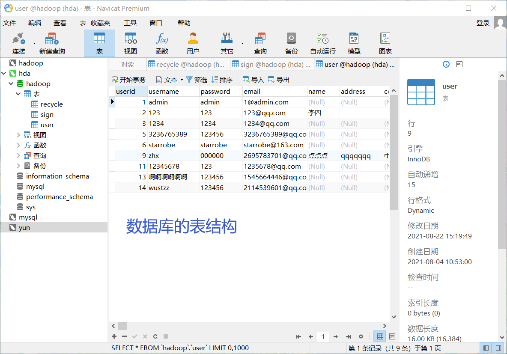Expand the Functions (函数) tree node
Image resolution: width=507 pixels, height=354 pixels.
point(18,146)
